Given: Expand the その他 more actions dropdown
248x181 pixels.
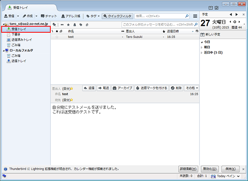Looking at the screenshot, I should [192, 88].
